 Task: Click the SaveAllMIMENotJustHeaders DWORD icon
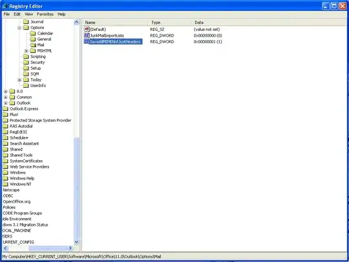click(87, 41)
